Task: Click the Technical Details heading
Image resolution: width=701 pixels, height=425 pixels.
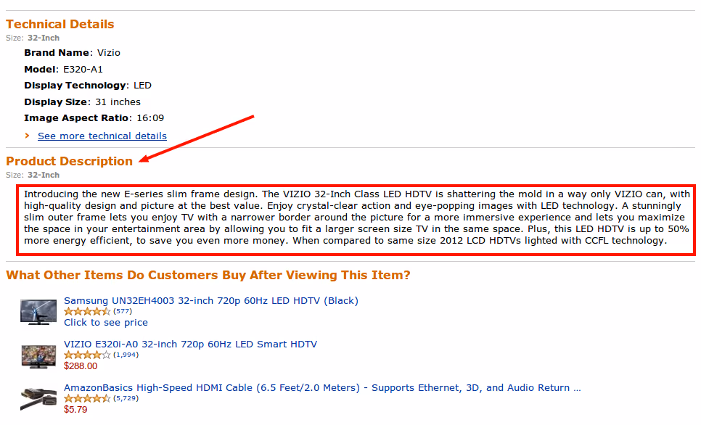Action: click(x=60, y=24)
